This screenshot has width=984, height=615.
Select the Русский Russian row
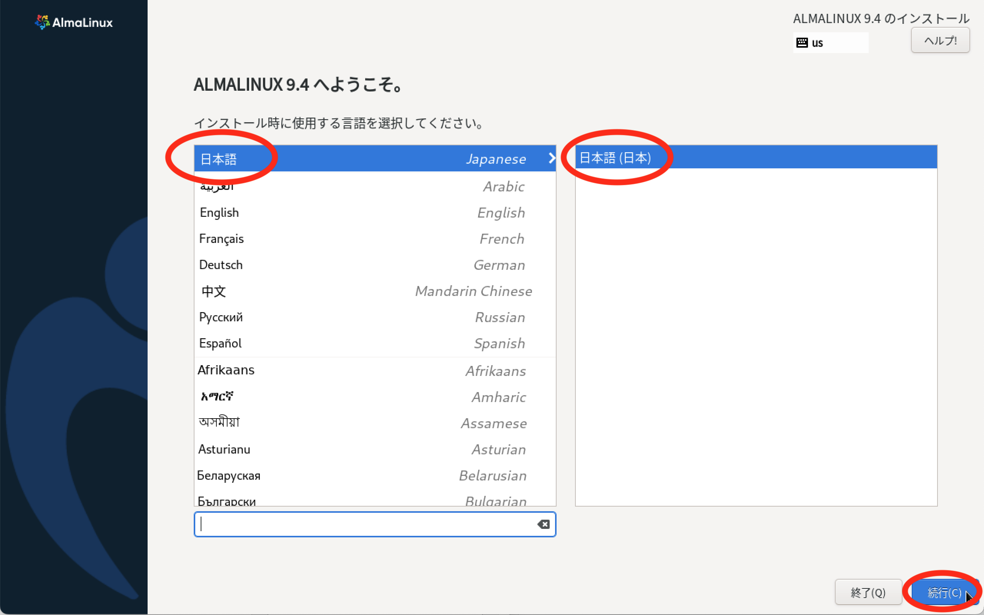click(x=375, y=317)
